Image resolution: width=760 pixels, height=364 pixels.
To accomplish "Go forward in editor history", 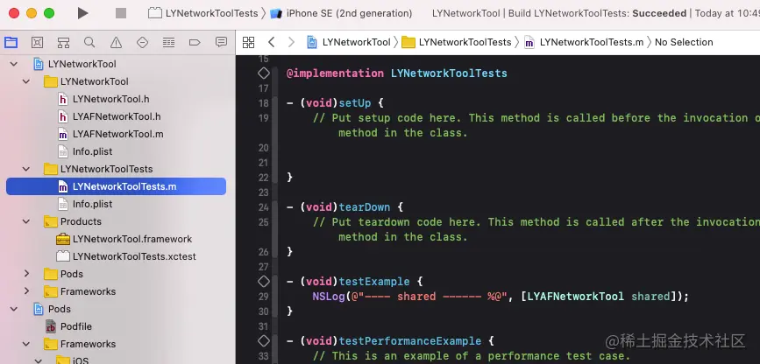I will tap(291, 42).
